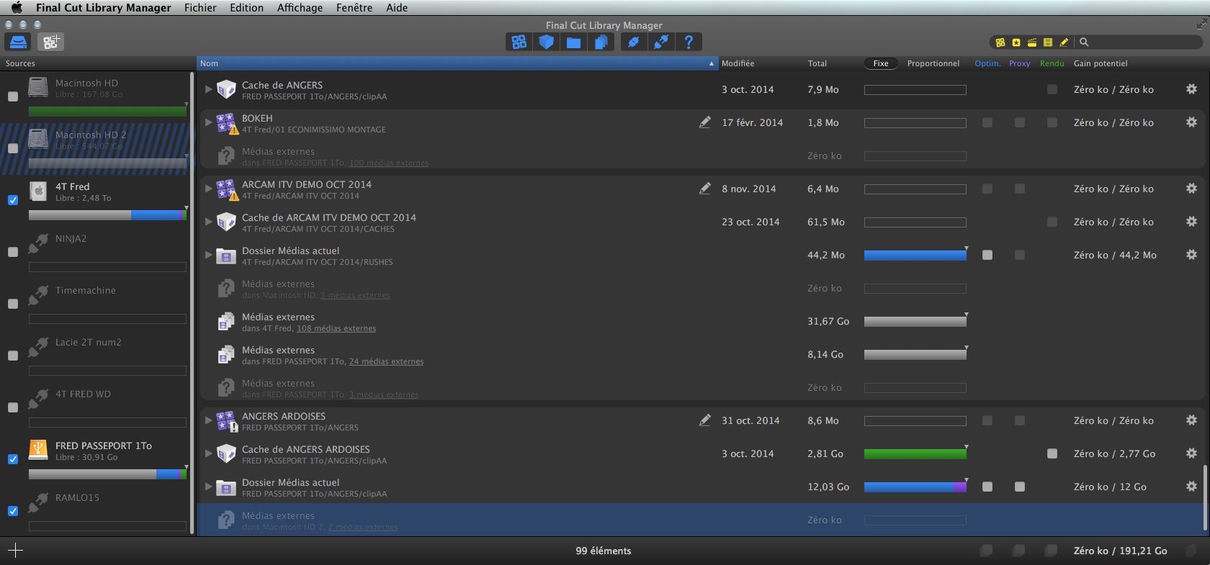Click the yellow filmstrip filter icon
This screenshot has width=1210, height=565.
(1048, 42)
